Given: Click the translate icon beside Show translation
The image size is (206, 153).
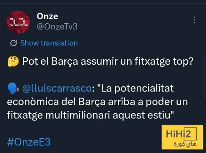Looking at the screenshot, I should tap(14, 43).
